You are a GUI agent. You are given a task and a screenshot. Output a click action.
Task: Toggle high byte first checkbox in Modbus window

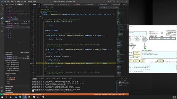[150, 32]
